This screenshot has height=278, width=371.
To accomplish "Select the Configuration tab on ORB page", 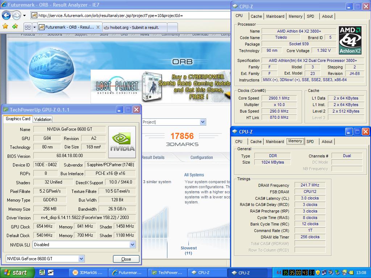I will click(x=201, y=157).
